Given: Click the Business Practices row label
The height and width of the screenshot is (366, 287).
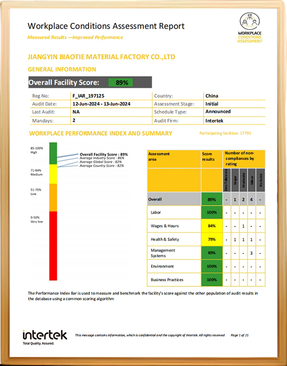Looking at the screenshot, I should pos(167,279).
